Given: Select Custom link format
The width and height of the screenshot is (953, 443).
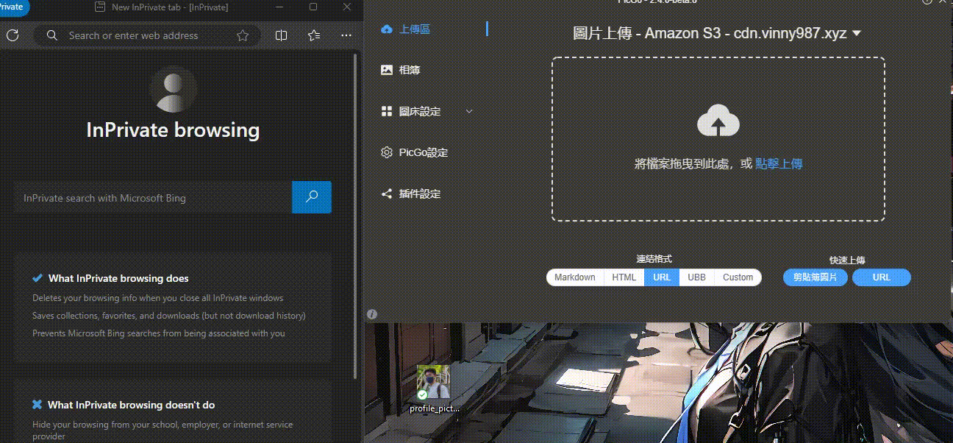Looking at the screenshot, I should (737, 277).
